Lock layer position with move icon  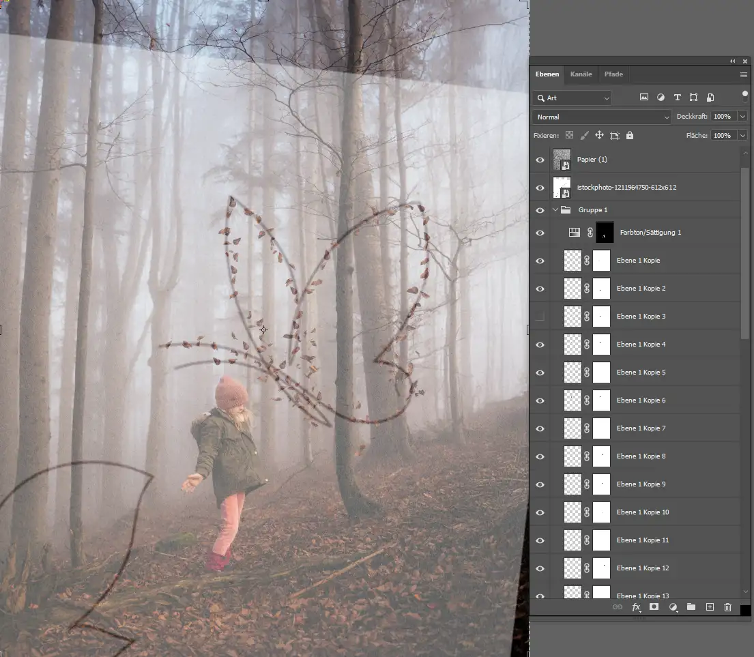[x=599, y=136]
